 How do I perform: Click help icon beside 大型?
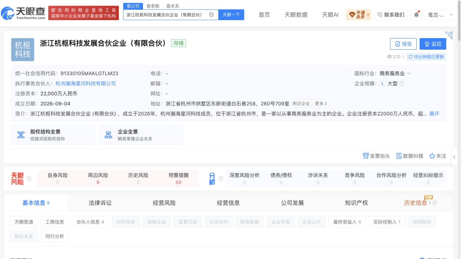click(x=401, y=83)
